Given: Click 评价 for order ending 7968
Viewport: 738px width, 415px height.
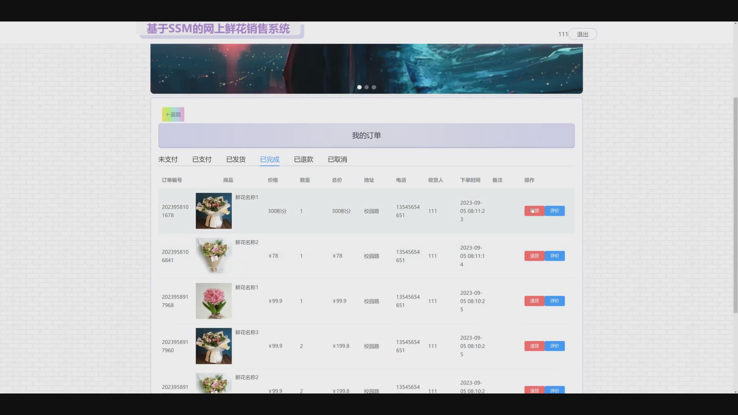Looking at the screenshot, I should coord(554,301).
